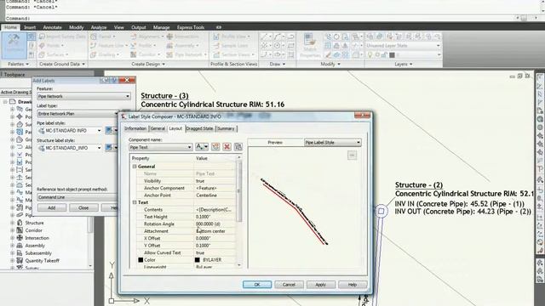Click Structure icon in Toolspace tree
This screenshot has height=306, width=545.
pyautogui.click(x=20, y=223)
